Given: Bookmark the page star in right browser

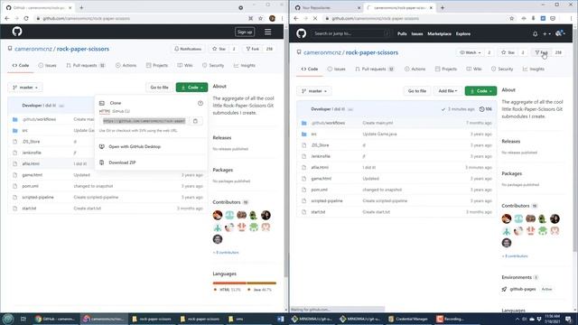Looking at the screenshot, I should click(x=512, y=18).
